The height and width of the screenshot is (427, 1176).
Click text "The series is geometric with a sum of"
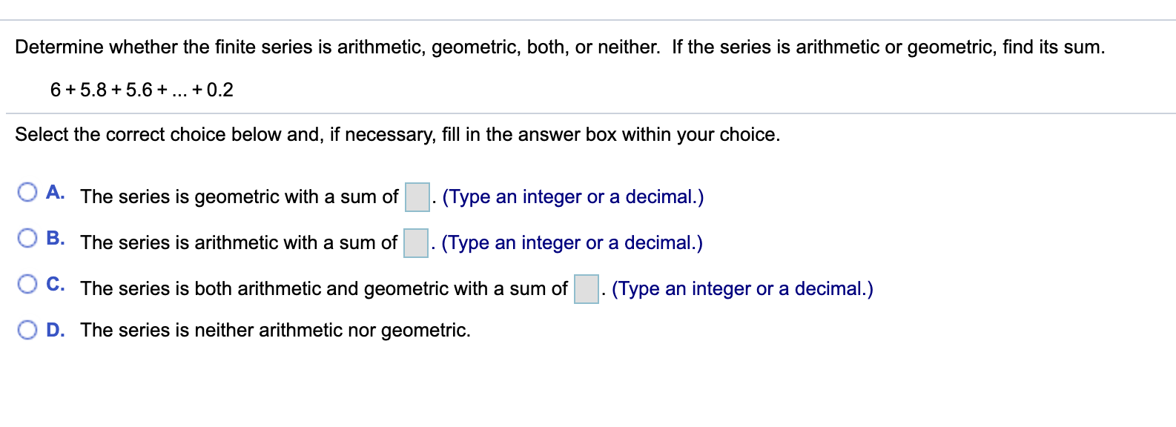point(239,197)
